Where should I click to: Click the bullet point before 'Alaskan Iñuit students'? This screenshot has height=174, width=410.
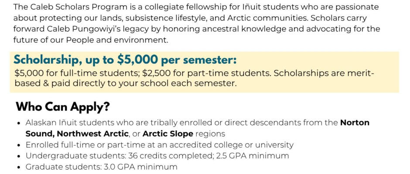[19, 123]
